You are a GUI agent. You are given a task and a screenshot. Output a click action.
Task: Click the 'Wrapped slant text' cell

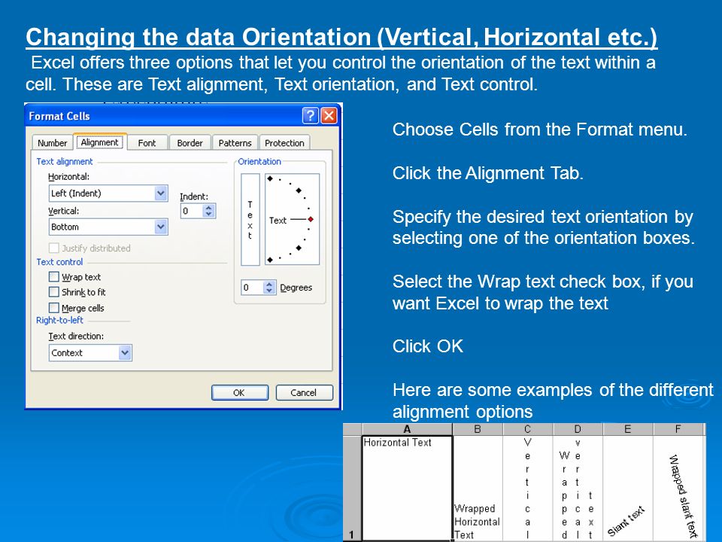(678, 488)
